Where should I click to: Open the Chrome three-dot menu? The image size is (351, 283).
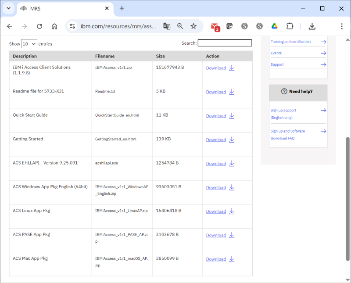point(342,26)
